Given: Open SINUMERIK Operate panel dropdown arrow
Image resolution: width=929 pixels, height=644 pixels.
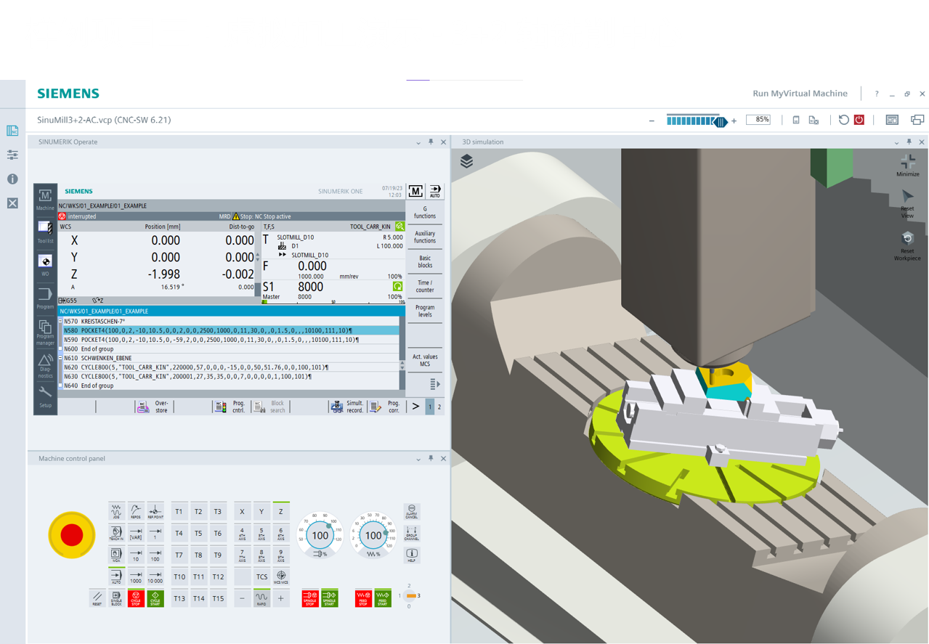Looking at the screenshot, I should click(418, 142).
